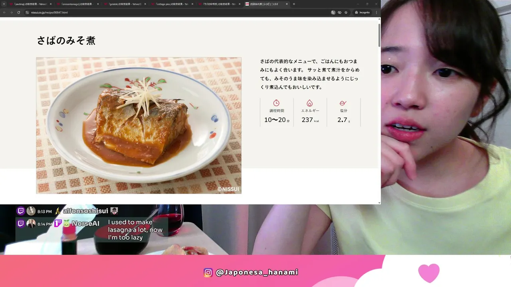Screen dimensions: 511x287
Task: Close the 'onnsentamago' search tab
Action: tap(98, 4)
